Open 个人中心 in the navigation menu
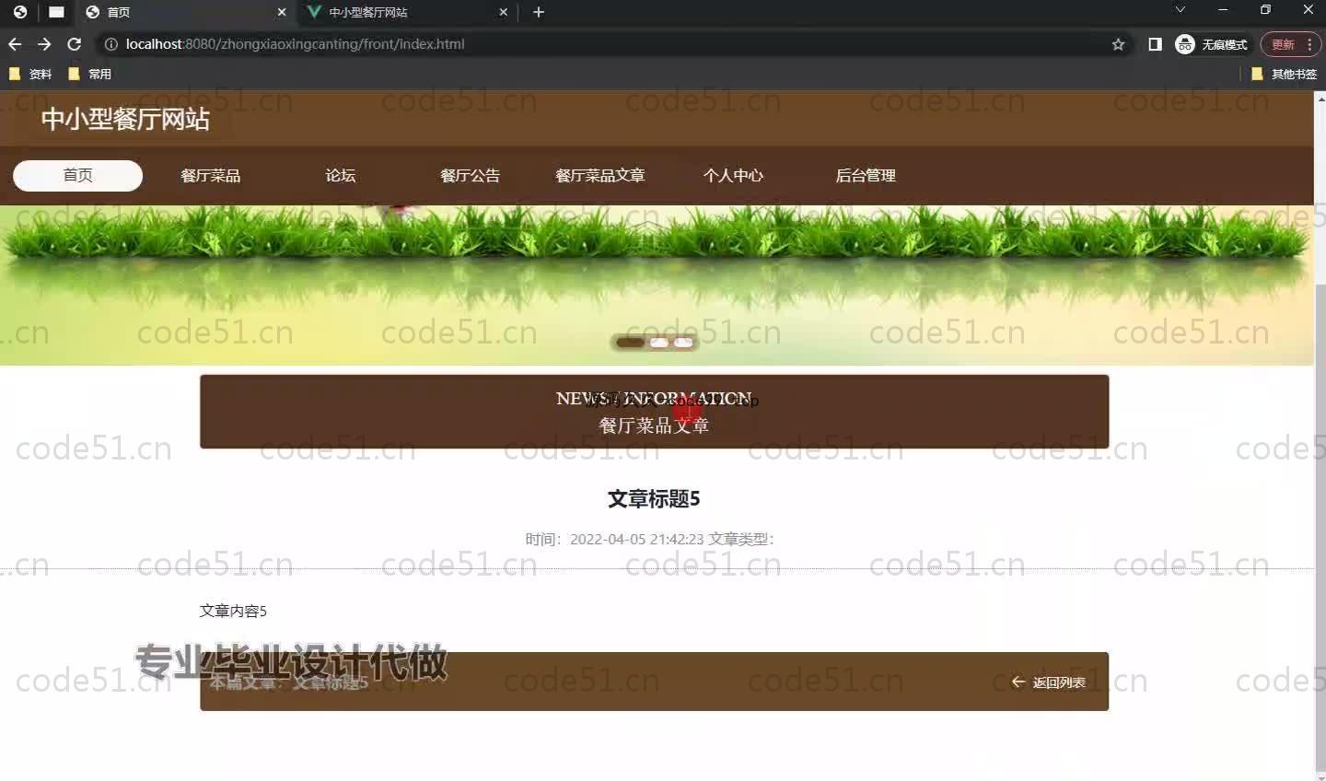This screenshot has width=1326, height=781. tap(733, 175)
